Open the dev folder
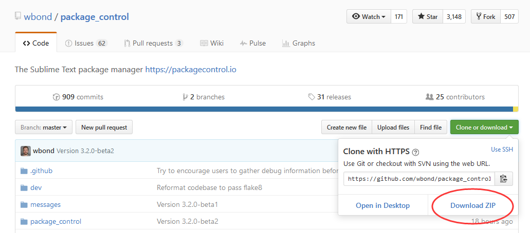The image size is (530, 233). click(36, 187)
